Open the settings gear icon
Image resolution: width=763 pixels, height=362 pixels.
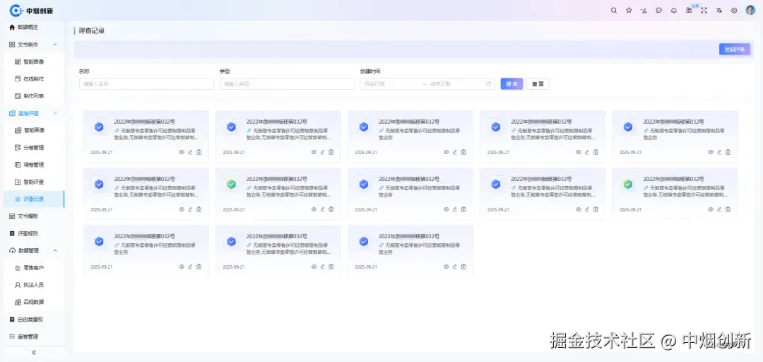pyautogui.click(x=734, y=10)
